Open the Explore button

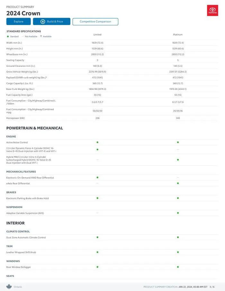point(19,22)
